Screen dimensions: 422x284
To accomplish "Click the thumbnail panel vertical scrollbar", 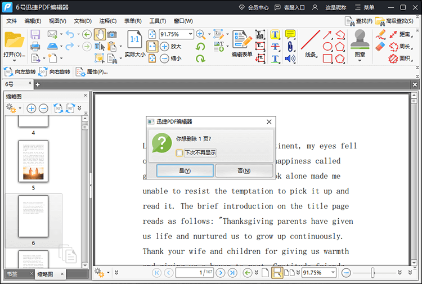I will pos(85,192).
